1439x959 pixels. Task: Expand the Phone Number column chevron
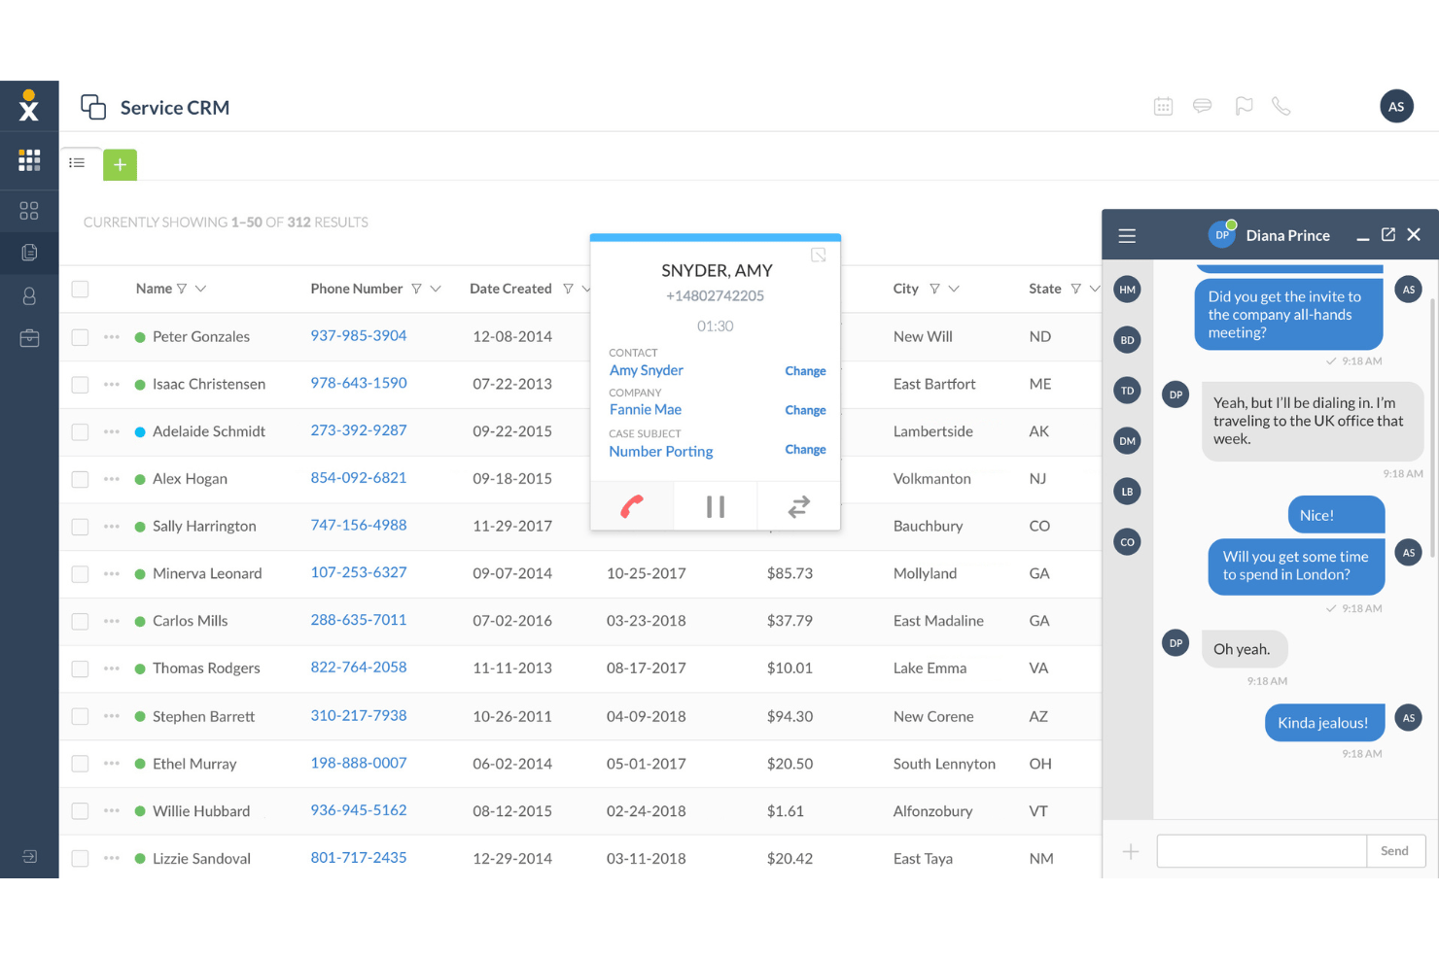(x=436, y=289)
